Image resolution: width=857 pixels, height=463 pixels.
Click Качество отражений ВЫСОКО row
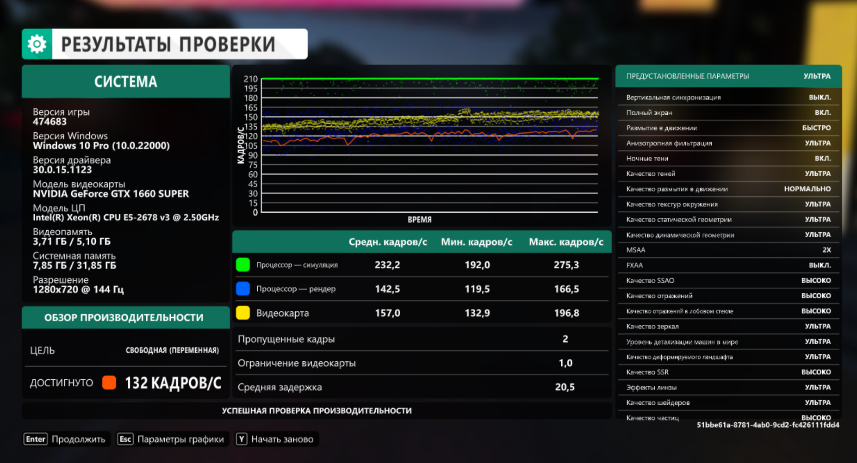(728, 296)
